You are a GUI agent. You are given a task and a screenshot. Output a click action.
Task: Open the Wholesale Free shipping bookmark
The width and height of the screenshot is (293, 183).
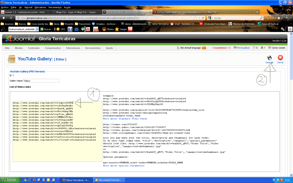[213, 24]
